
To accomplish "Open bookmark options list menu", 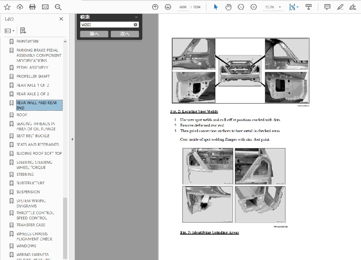I will (10, 31).
